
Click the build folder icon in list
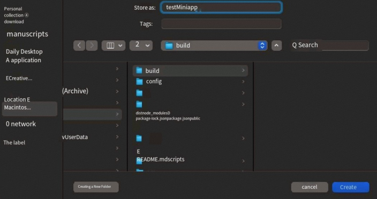tap(139, 71)
